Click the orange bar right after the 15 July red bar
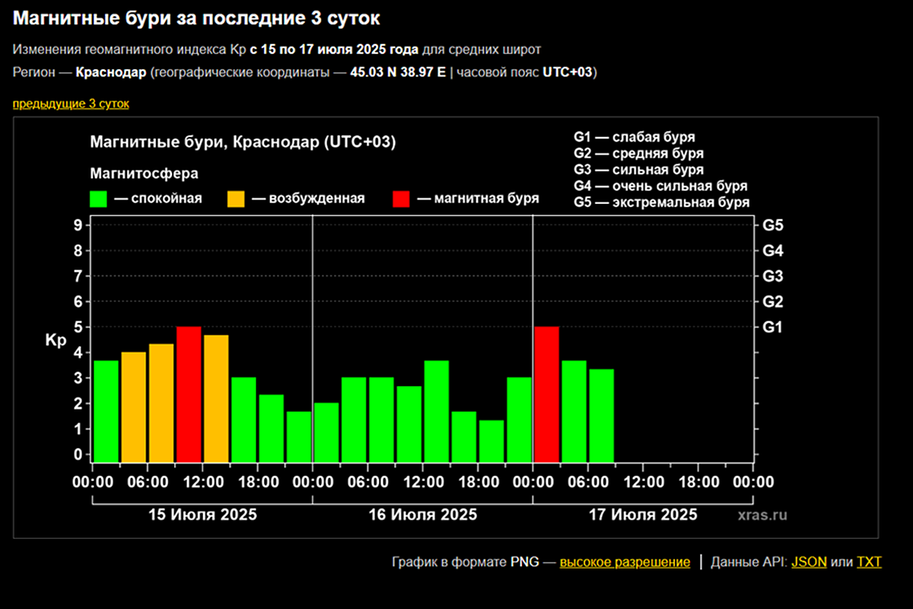This screenshot has width=913, height=609. (x=216, y=398)
